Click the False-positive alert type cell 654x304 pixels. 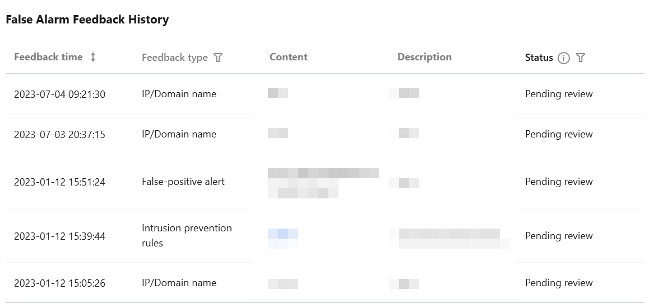pyautogui.click(x=183, y=182)
